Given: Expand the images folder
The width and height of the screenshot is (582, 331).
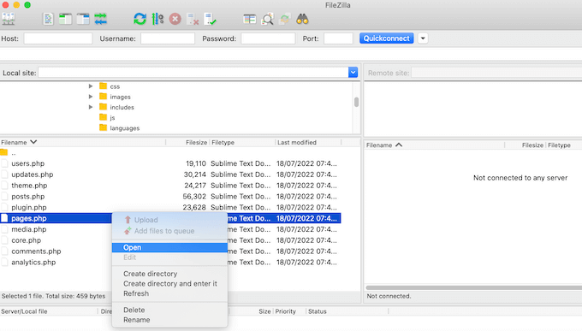Looking at the screenshot, I should coord(91,97).
